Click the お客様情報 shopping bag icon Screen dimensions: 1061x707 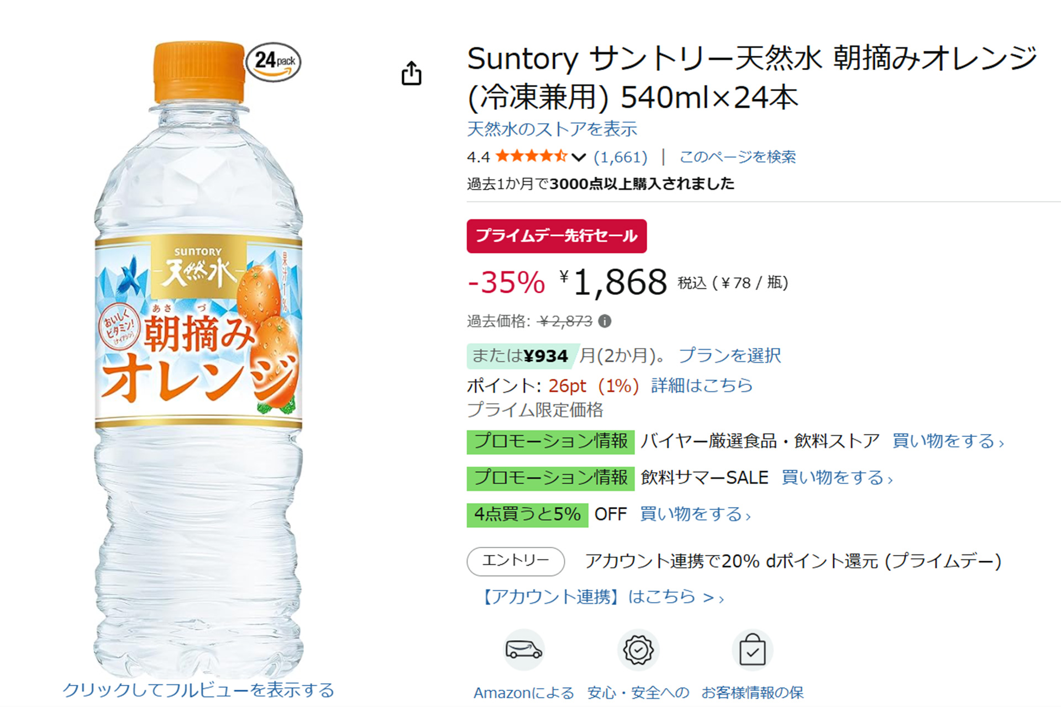coord(753,650)
